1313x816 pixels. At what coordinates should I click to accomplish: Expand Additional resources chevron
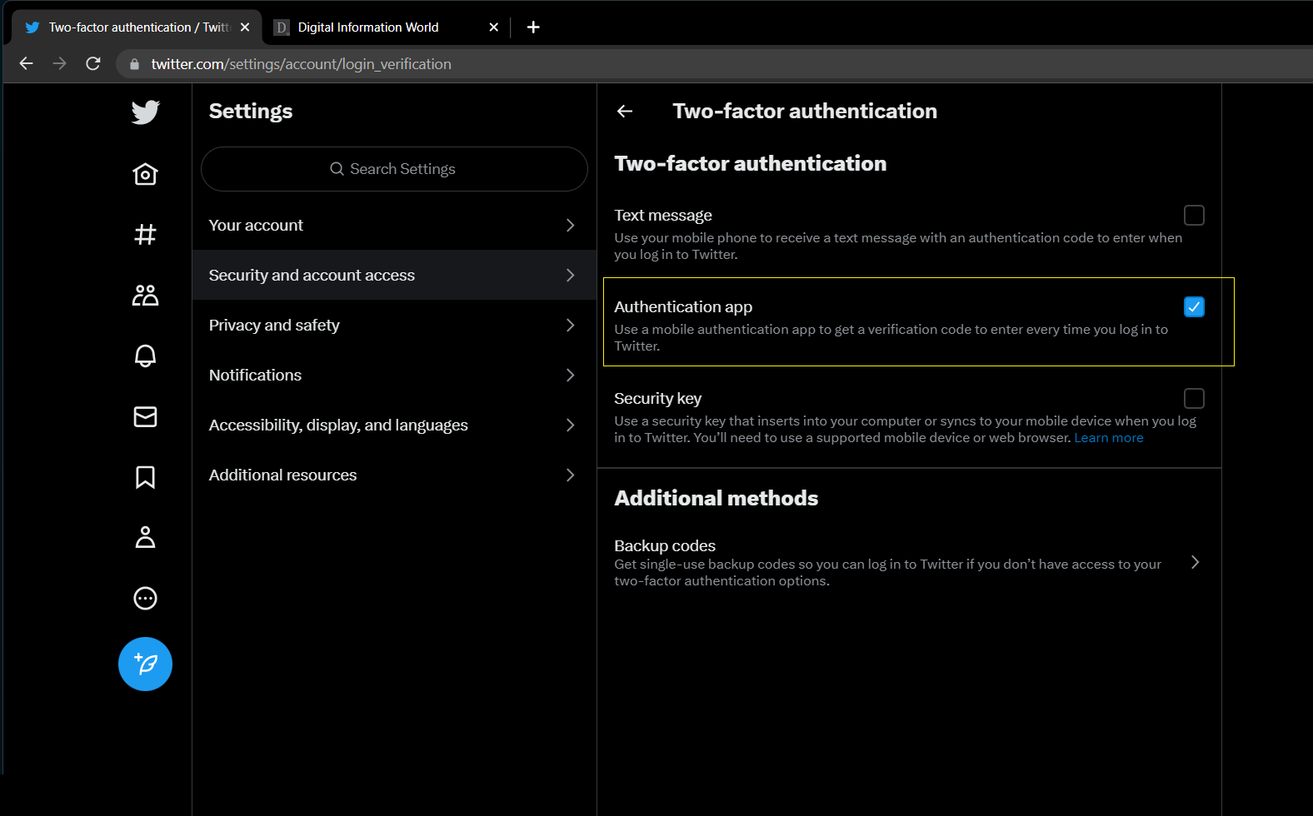pyautogui.click(x=570, y=475)
